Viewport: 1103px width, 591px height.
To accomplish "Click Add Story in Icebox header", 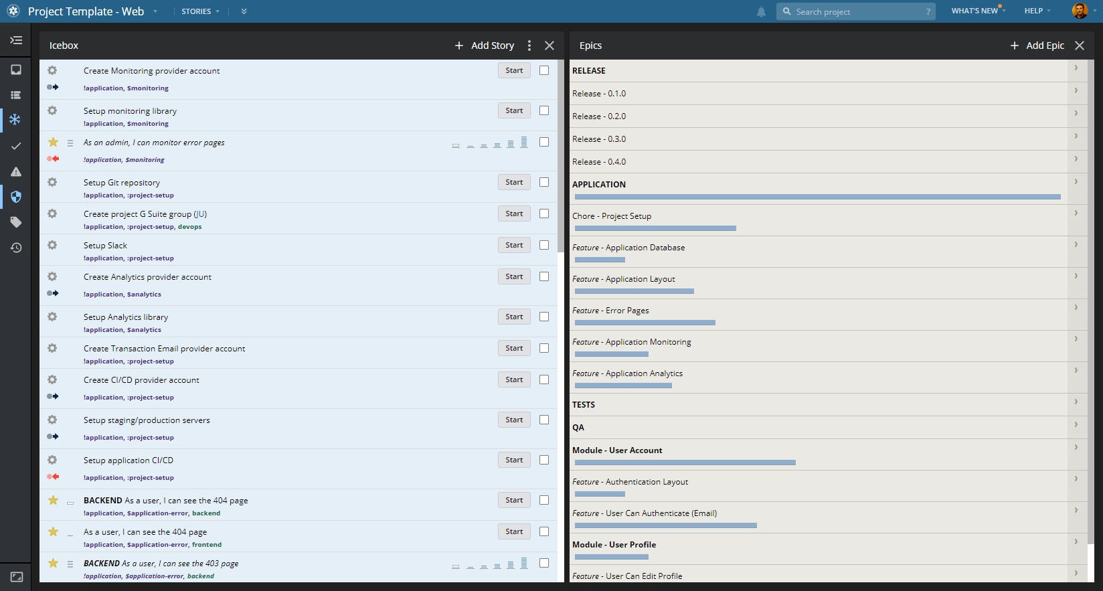I will click(485, 46).
